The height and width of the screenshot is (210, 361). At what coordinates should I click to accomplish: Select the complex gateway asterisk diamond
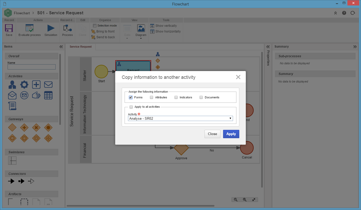[x=48, y=128]
